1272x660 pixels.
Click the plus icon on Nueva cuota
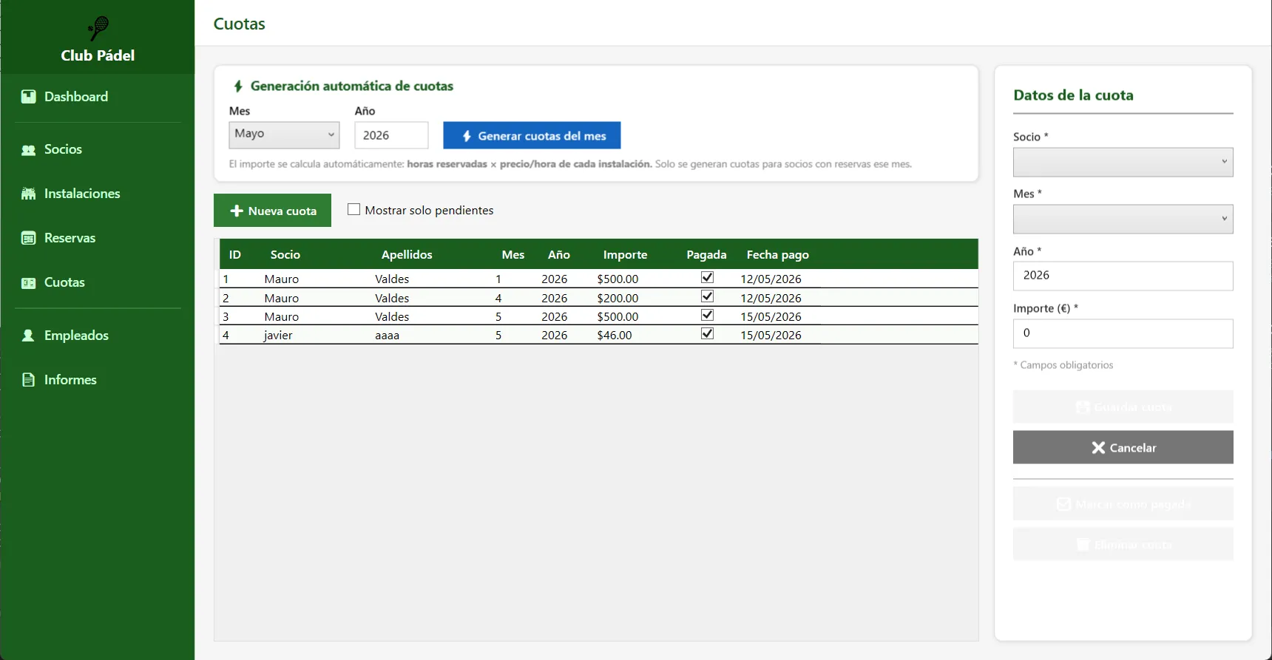237,211
